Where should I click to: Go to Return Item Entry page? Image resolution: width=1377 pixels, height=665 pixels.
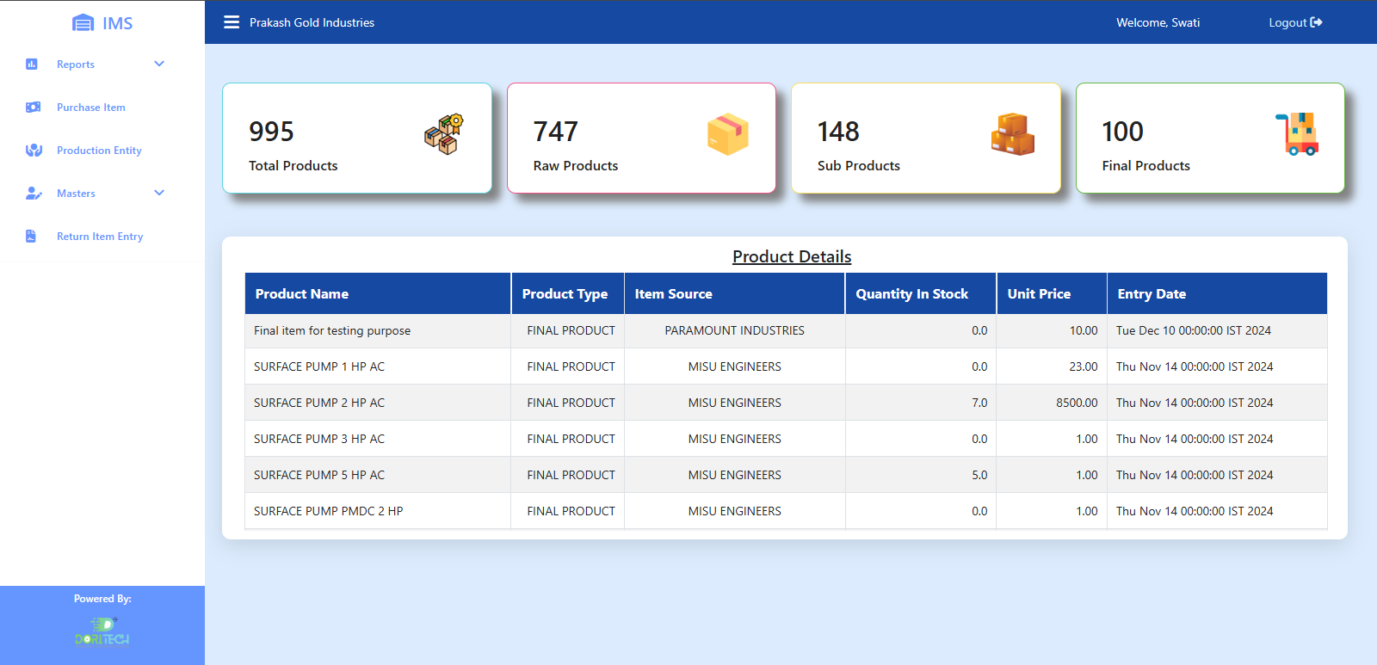[x=100, y=237]
